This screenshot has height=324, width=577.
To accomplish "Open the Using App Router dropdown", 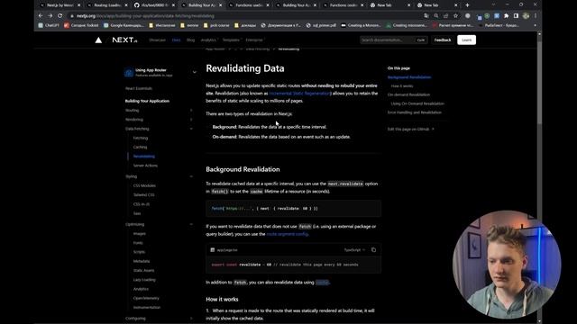I will [x=195, y=72].
